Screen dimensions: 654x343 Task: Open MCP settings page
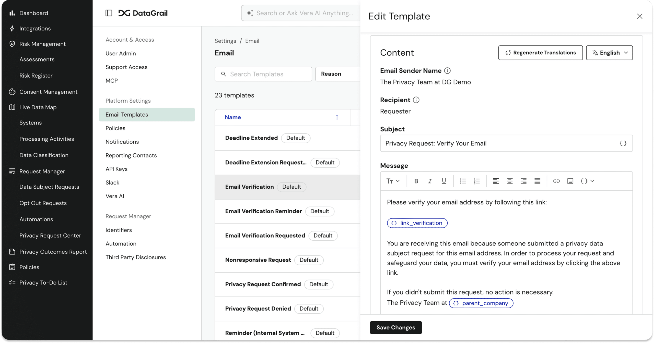(112, 81)
